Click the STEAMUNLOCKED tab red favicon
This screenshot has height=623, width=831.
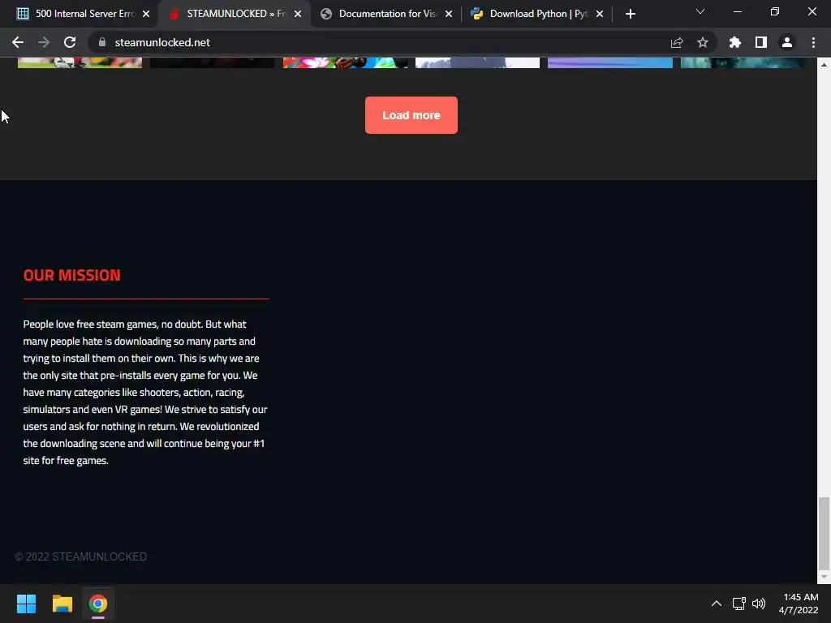[174, 14]
